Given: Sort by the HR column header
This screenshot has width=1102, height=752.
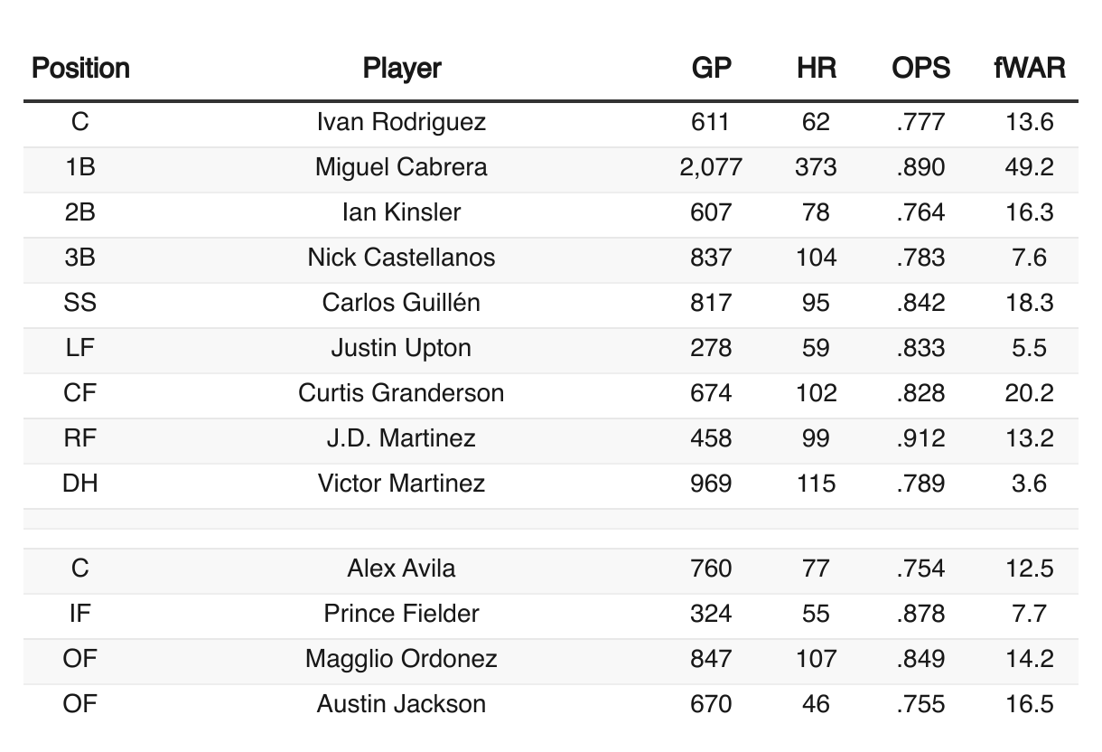Looking at the screenshot, I should coord(816,68).
